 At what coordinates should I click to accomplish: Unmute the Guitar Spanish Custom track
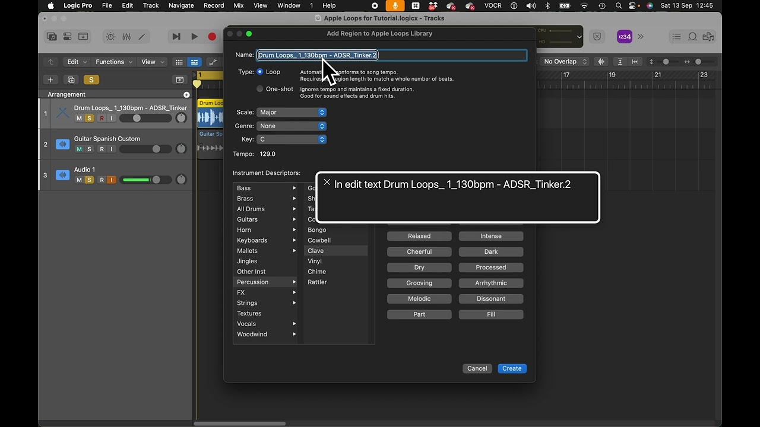tap(79, 149)
